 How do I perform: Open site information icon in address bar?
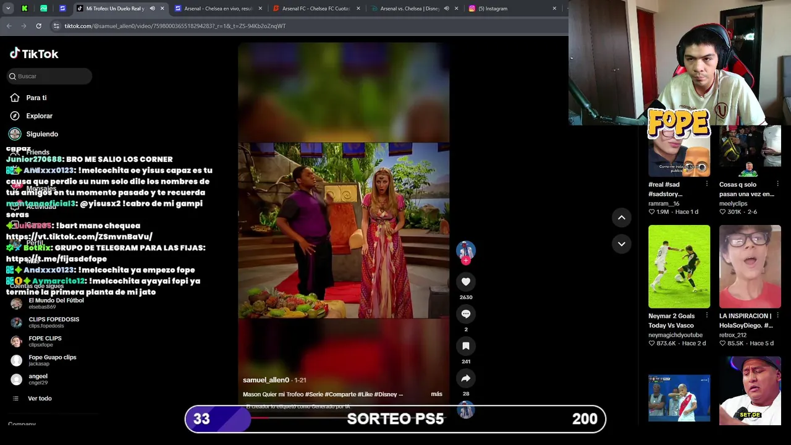(x=56, y=26)
